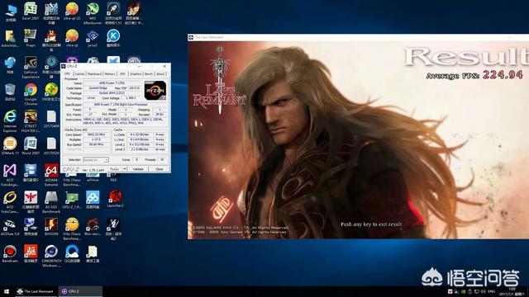
Task: Click the Close button at CPU-Z bottom
Action: (x=160, y=169)
